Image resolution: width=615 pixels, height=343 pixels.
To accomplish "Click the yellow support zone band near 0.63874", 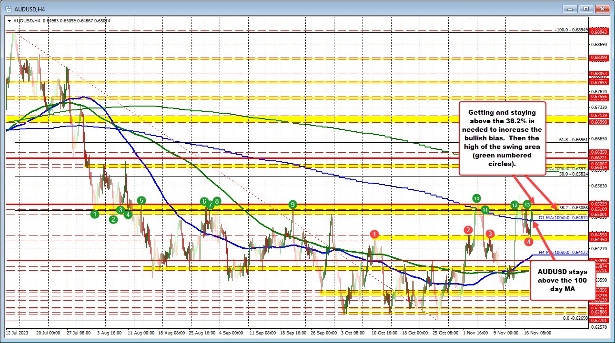I will pos(333,268).
